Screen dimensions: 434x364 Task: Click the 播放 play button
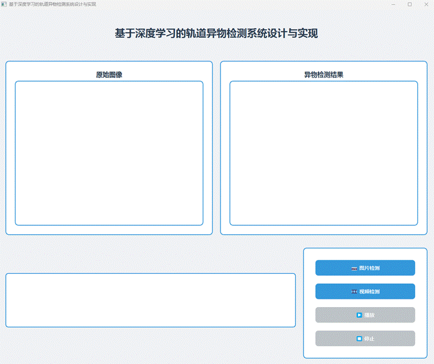365,315
